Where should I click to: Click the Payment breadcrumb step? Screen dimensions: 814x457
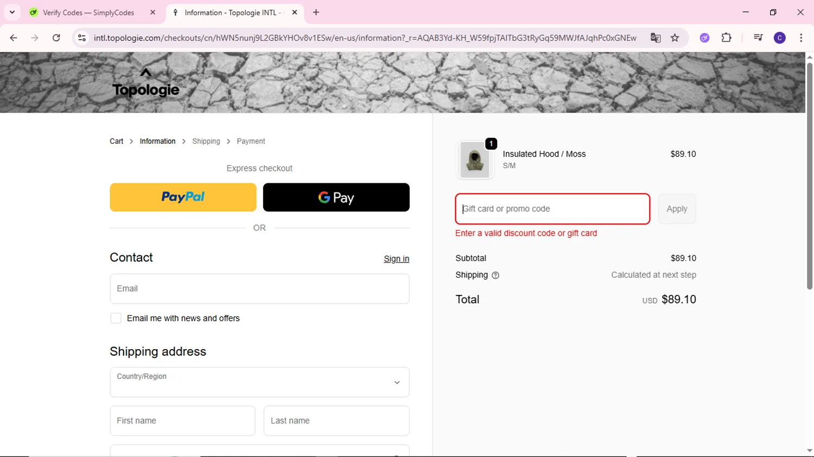[251, 141]
